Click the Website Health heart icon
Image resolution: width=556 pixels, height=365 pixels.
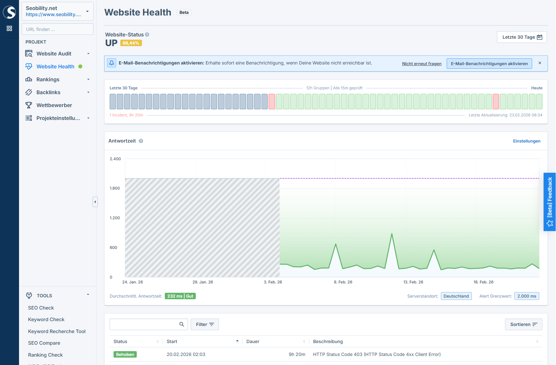tap(29, 66)
